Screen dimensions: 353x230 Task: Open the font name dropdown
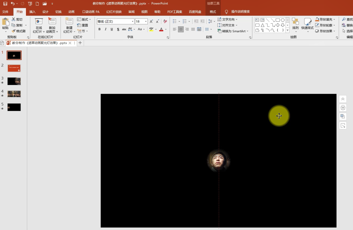(x=132, y=21)
